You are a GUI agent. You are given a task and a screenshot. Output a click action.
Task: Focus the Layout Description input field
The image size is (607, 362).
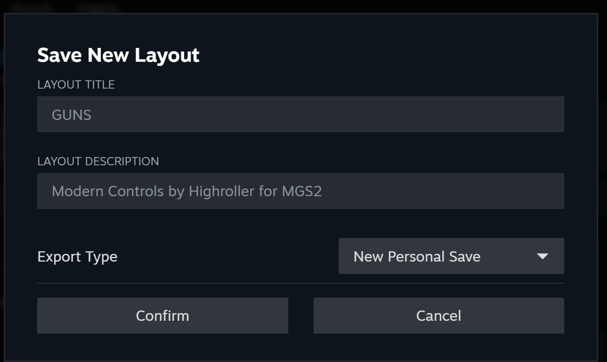click(x=300, y=191)
